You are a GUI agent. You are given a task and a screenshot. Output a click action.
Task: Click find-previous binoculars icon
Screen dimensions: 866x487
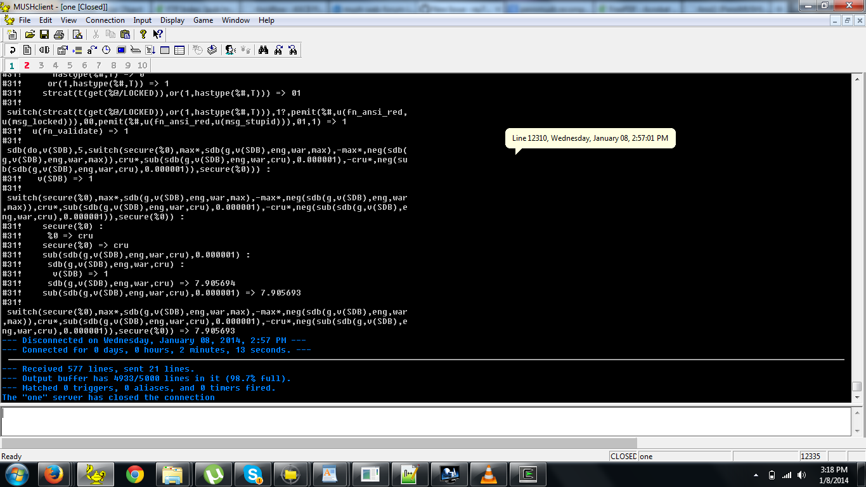point(293,50)
